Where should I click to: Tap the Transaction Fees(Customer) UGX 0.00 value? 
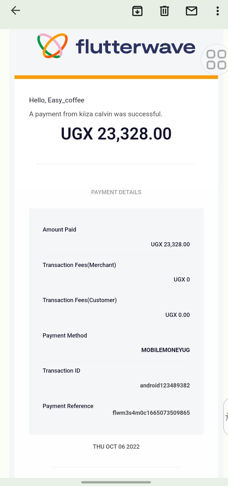pos(177,315)
